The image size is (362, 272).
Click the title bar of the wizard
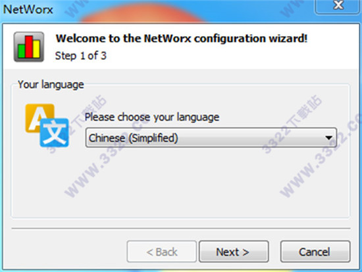point(180,11)
